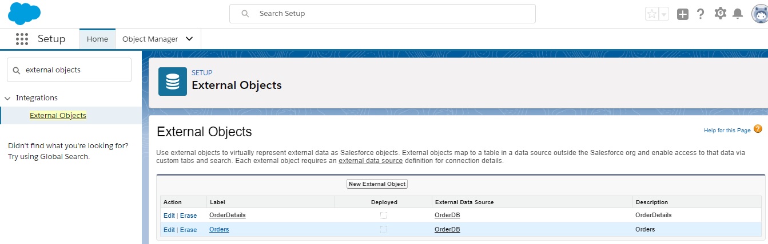Image resolution: width=768 pixels, height=244 pixels.
Task: Click the External Objects database icon
Action: coord(172,82)
